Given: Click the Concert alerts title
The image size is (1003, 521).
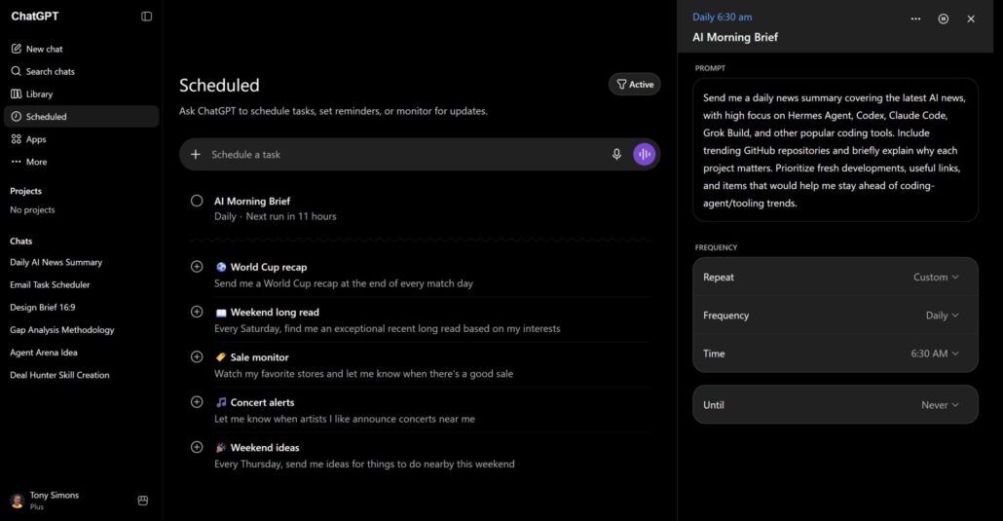Looking at the screenshot, I should click(x=262, y=402).
